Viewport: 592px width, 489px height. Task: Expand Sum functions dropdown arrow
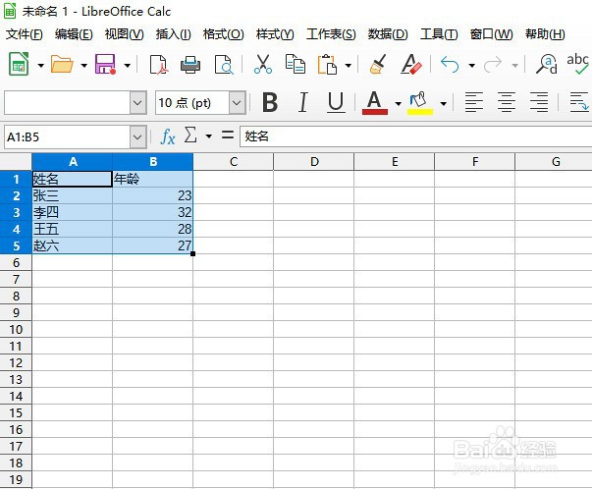click(x=208, y=136)
